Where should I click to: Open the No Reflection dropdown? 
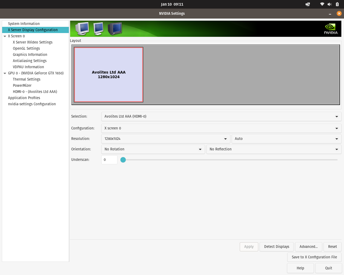[x=274, y=149]
